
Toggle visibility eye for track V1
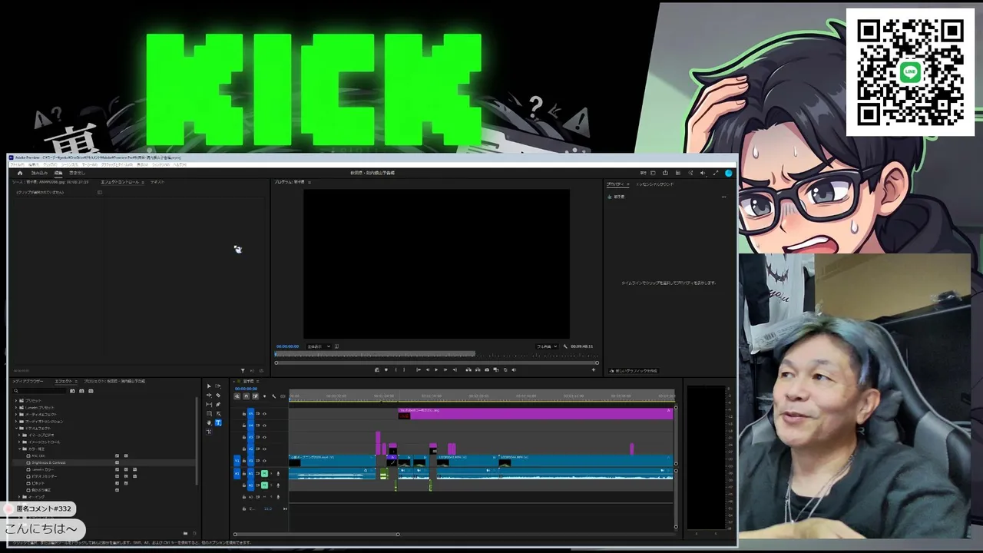tap(264, 461)
